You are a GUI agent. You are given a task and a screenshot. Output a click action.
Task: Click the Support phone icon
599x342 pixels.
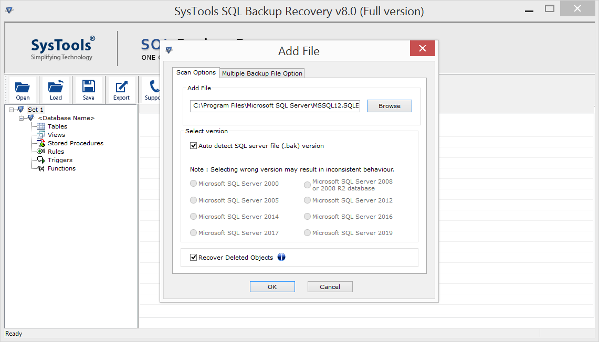pos(154,86)
